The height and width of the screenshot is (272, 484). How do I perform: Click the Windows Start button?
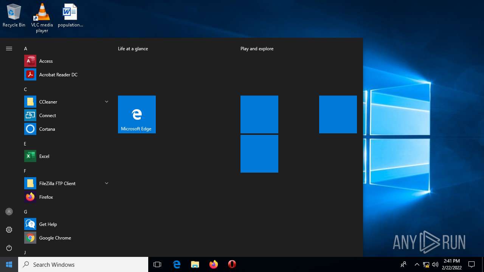pos(9,264)
